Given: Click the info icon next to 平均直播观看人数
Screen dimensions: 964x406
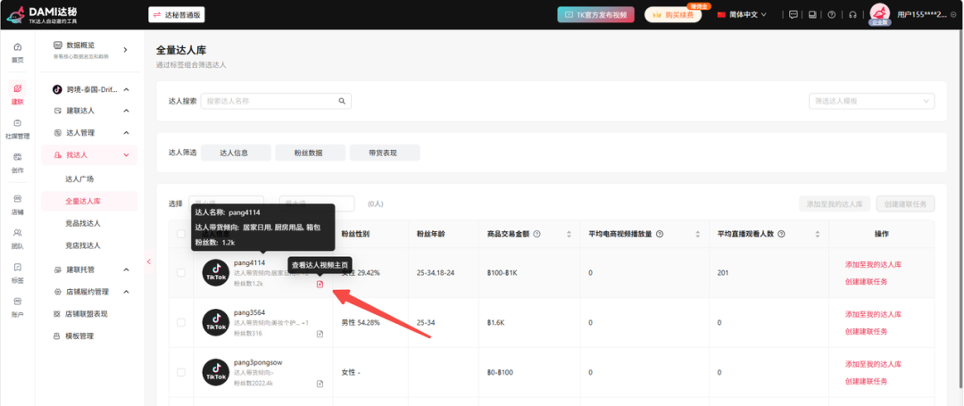Looking at the screenshot, I should [x=781, y=234].
